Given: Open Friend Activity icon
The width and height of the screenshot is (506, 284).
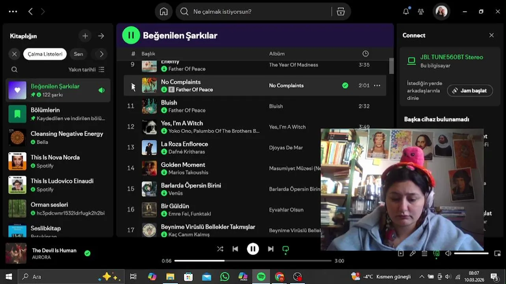Looking at the screenshot, I should click(x=421, y=11).
